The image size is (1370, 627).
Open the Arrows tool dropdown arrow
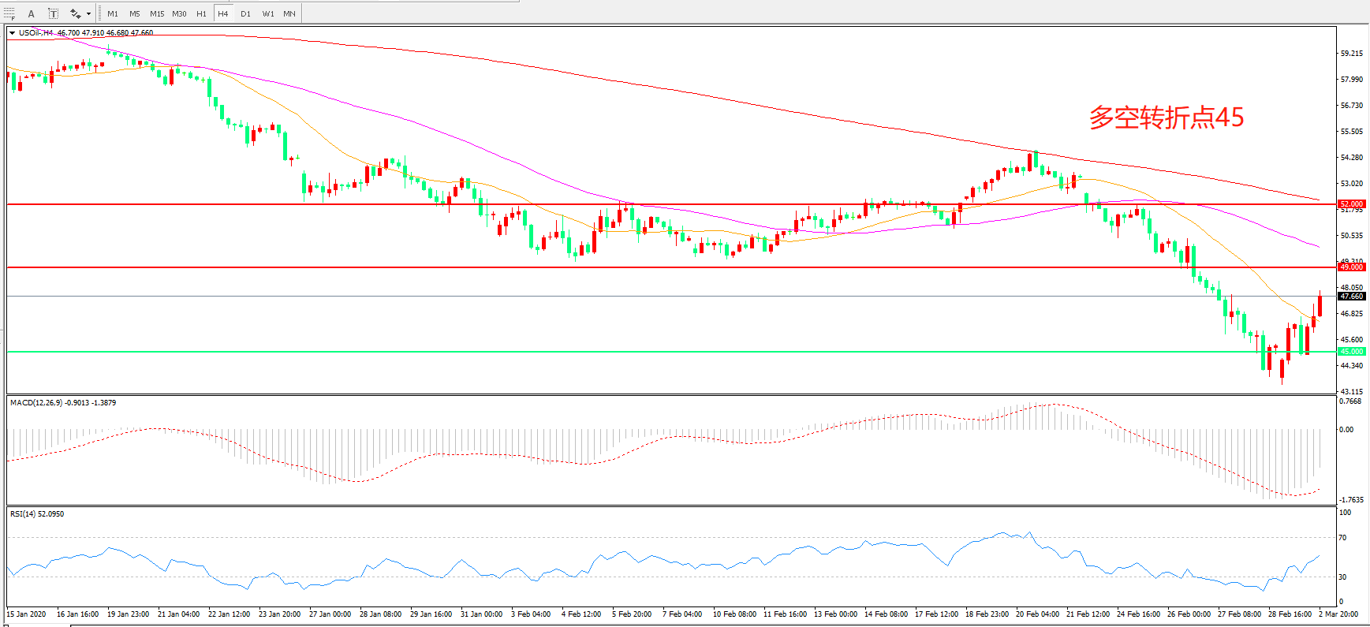(x=88, y=13)
